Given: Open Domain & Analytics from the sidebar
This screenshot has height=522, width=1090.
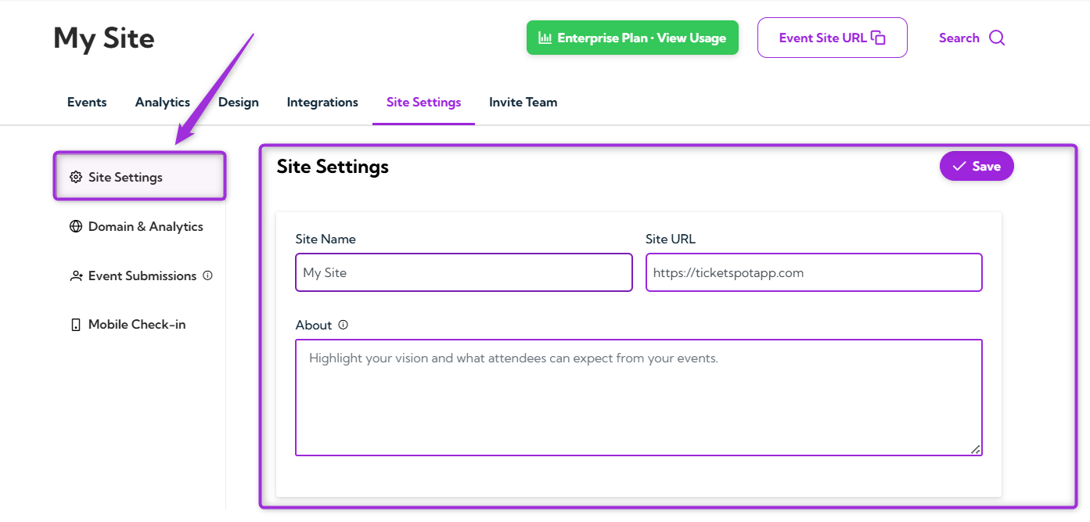Looking at the screenshot, I should point(146,226).
